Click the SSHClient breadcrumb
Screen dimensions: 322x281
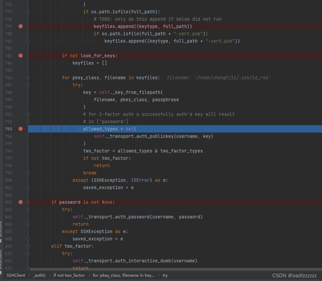[x=16, y=275]
